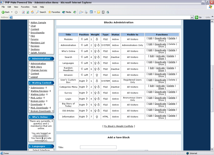Open the address bar dropdown arrow

coord(192,17)
